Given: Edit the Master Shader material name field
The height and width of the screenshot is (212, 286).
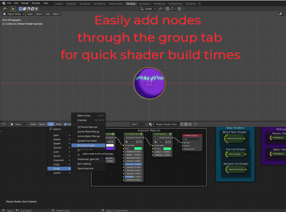Looking at the screenshot, I should pyautogui.click(x=167, y=124).
